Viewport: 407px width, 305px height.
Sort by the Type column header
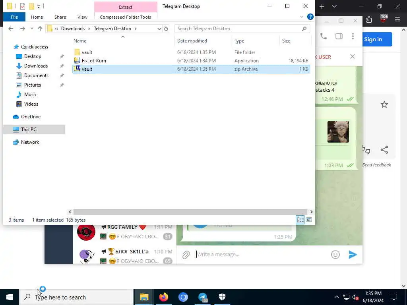click(256, 41)
